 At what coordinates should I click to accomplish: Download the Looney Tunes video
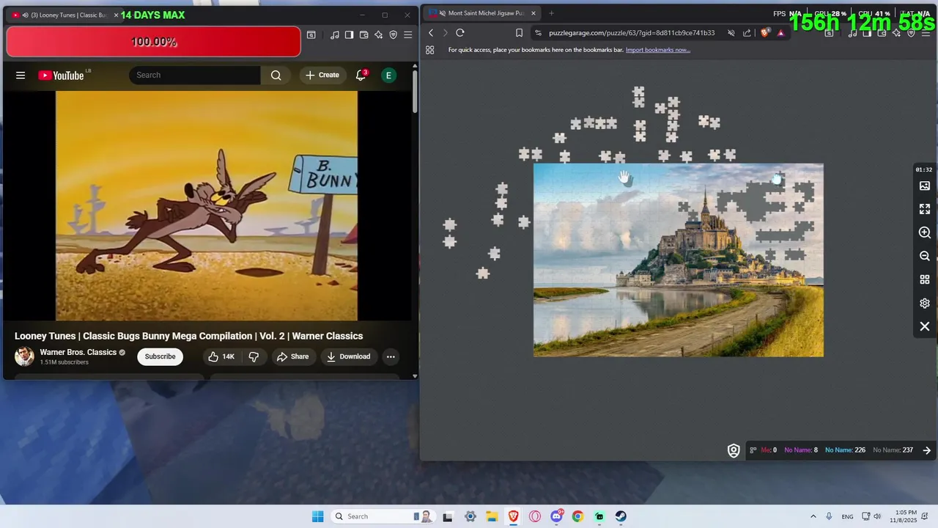[349, 356]
